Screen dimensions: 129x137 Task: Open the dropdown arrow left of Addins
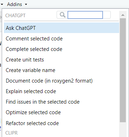[2, 5]
